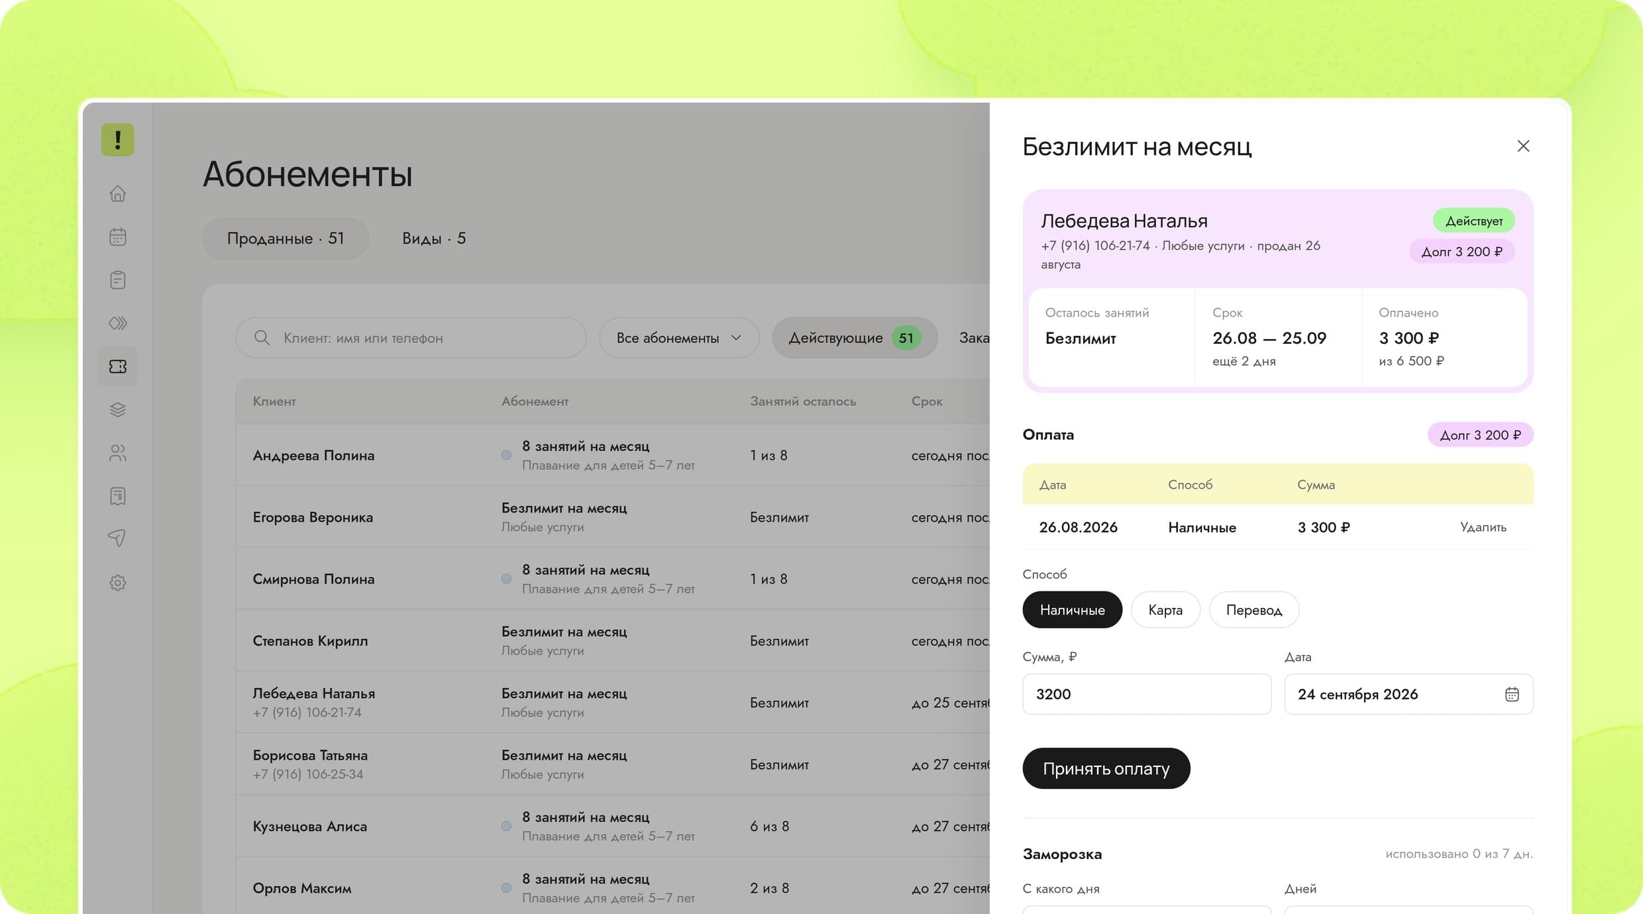Open the Борисова Татьяна row

pos(613,764)
